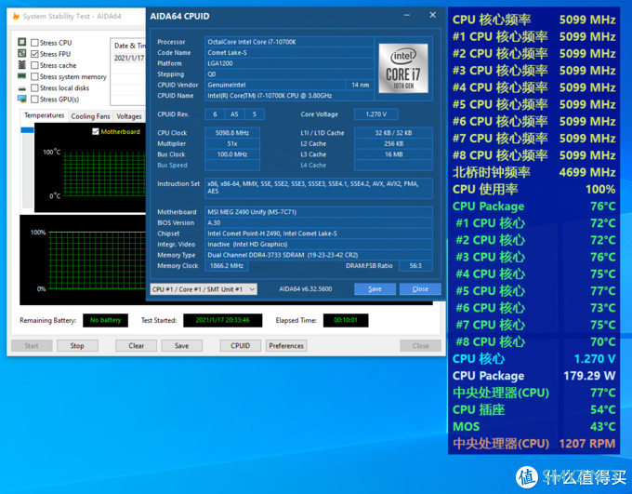Image resolution: width=632 pixels, height=494 pixels.
Task: Enable the Stress CPU checkbox
Action: coord(34,43)
